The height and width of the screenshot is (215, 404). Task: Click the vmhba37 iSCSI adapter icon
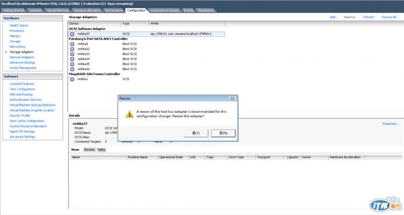click(x=72, y=34)
